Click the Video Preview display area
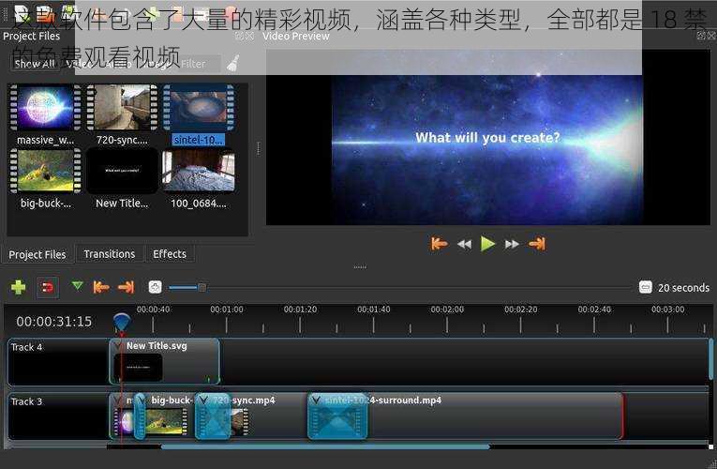717x469 pixels. click(x=488, y=137)
